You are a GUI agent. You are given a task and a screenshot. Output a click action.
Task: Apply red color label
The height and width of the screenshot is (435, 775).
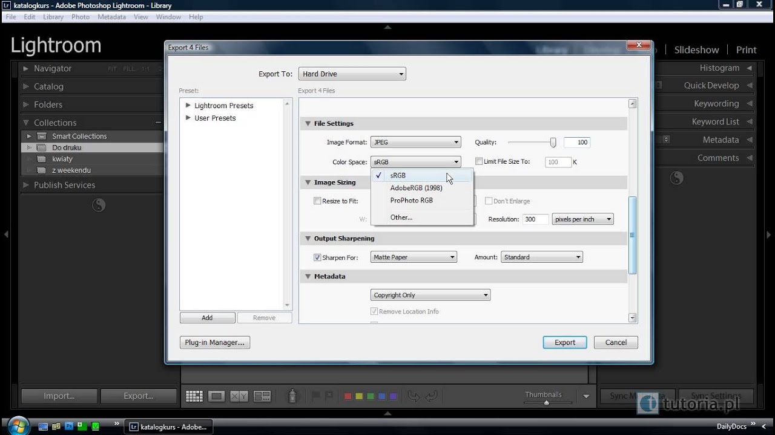(348, 396)
